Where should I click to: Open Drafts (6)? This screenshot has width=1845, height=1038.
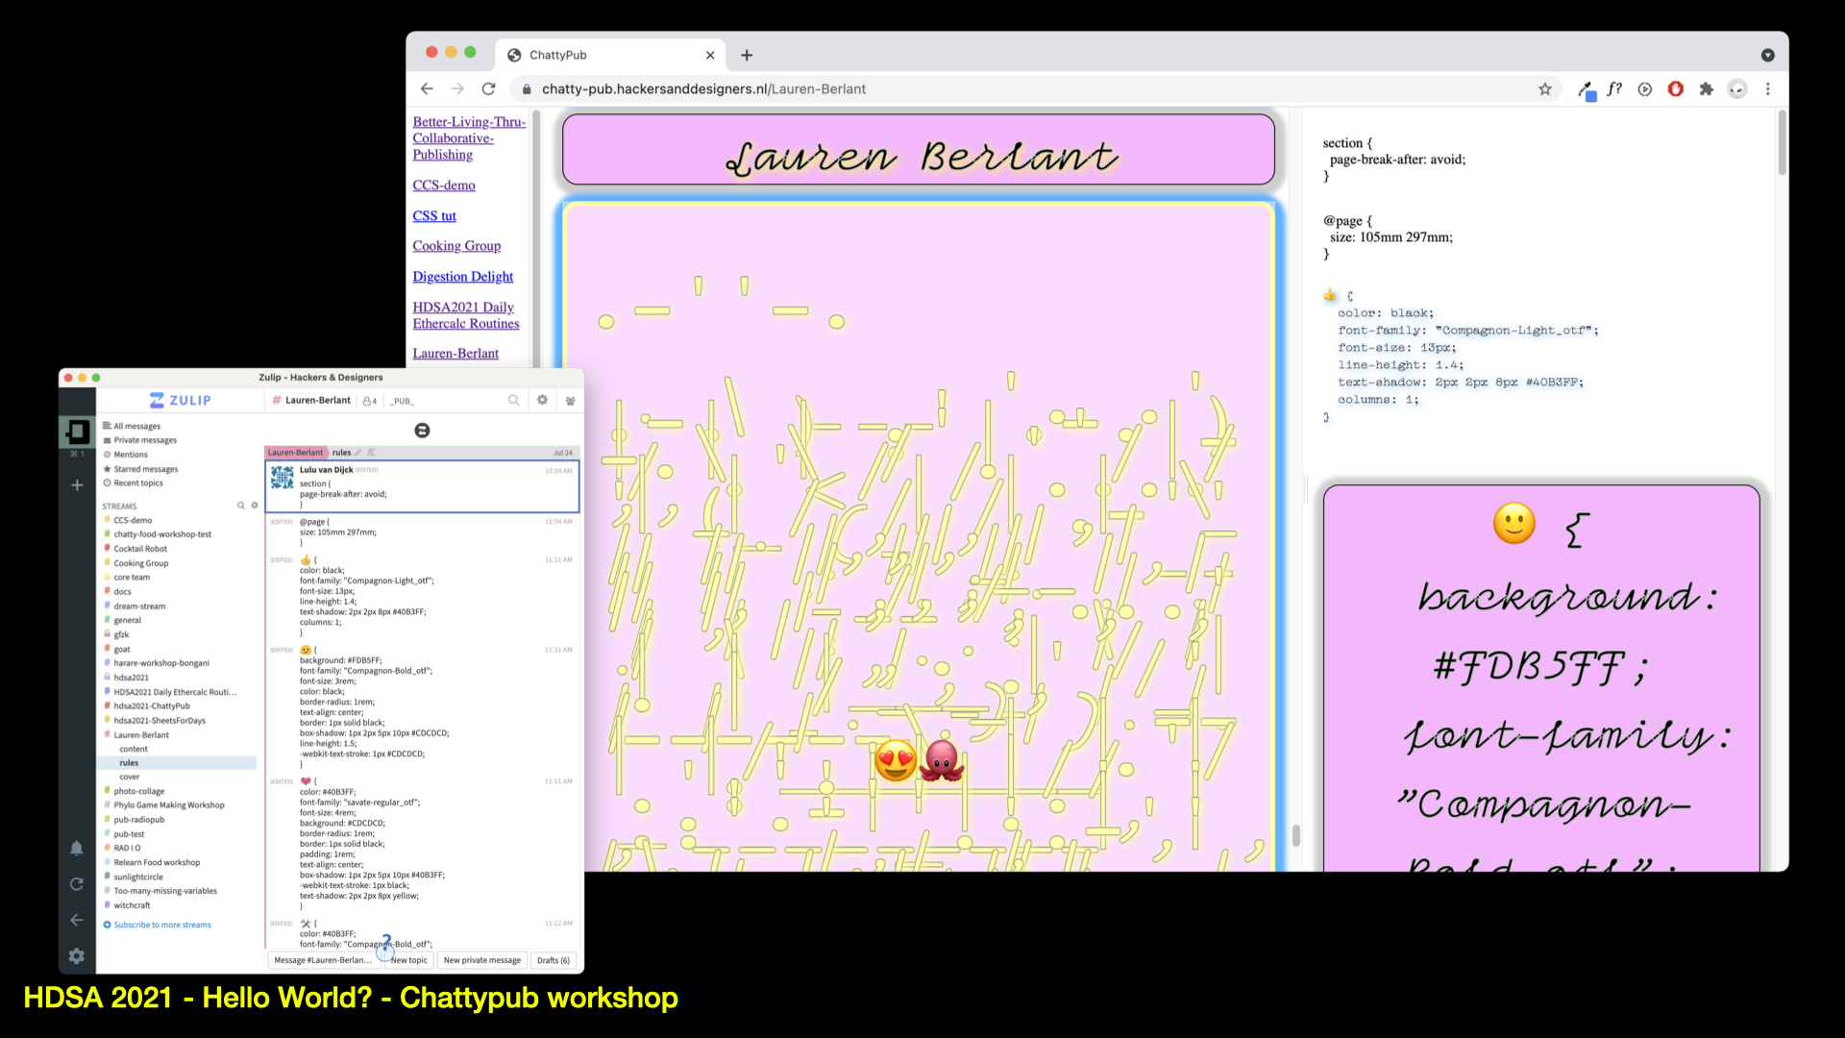[553, 960]
